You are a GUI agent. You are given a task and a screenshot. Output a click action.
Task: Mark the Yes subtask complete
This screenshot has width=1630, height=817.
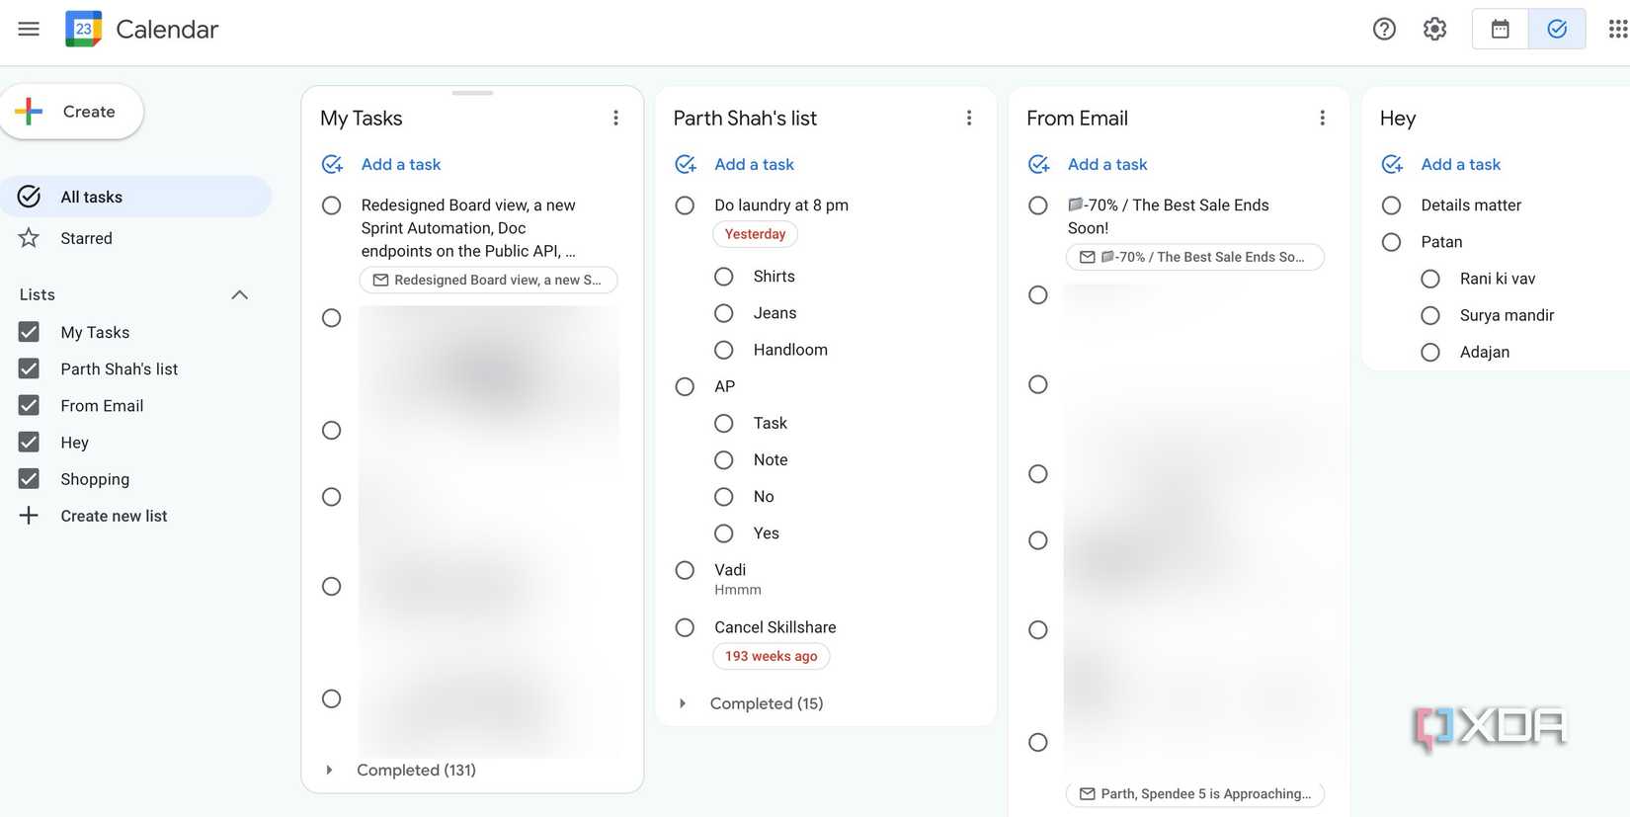(724, 533)
